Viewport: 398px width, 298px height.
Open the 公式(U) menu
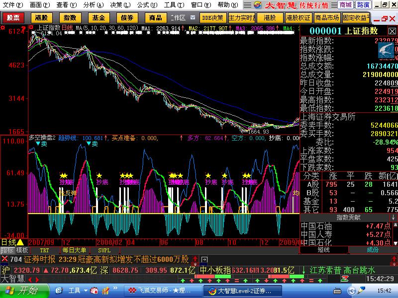pyautogui.click(x=147, y=5)
